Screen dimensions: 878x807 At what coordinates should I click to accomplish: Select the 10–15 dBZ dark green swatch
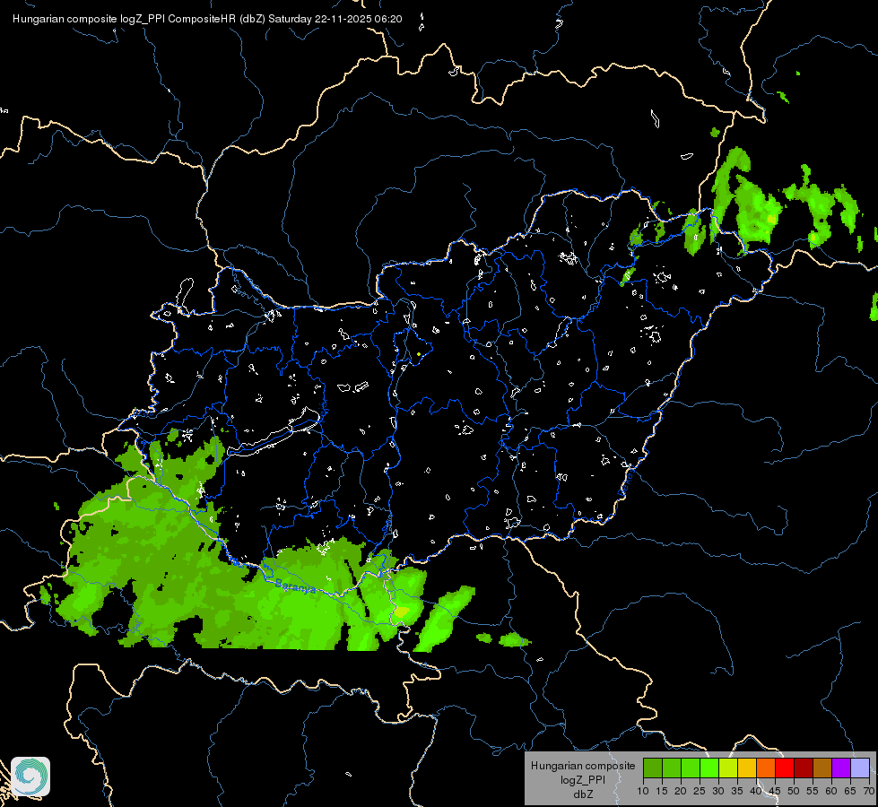tap(653, 768)
